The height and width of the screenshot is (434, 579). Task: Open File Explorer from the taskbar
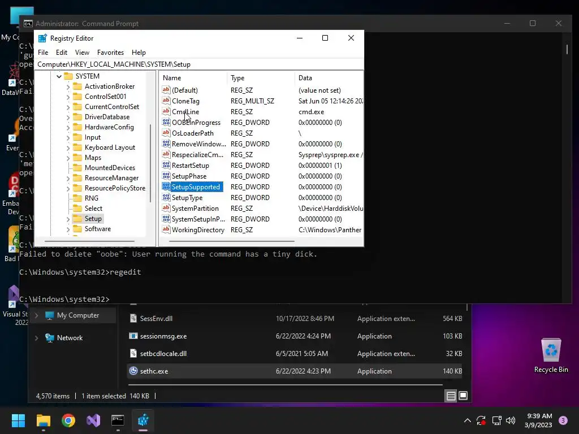[x=43, y=420]
